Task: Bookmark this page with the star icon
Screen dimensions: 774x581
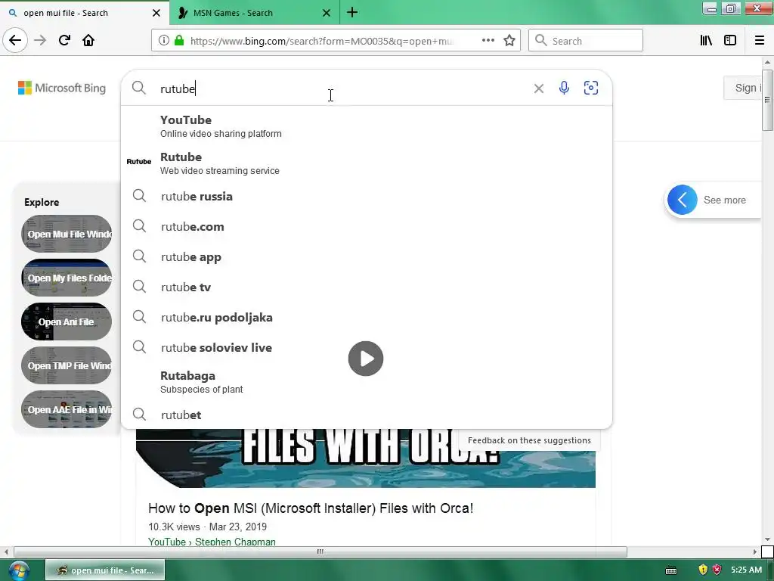Action: coord(509,41)
